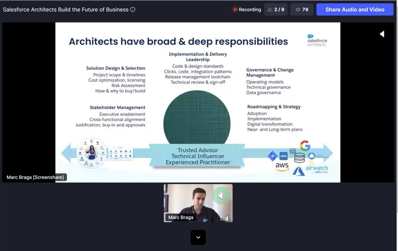Click the Share Audio and Video button
This screenshot has height=251, width=398.
(355, 10)
